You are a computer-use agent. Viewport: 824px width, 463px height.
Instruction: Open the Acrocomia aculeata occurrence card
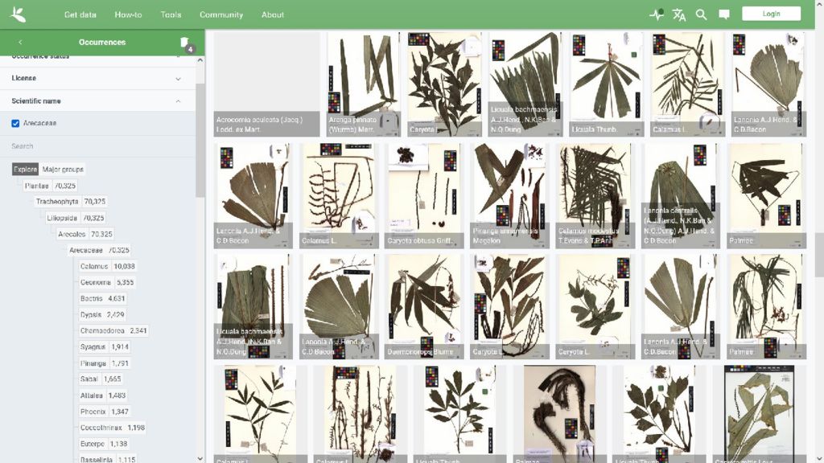coord(267,84)
